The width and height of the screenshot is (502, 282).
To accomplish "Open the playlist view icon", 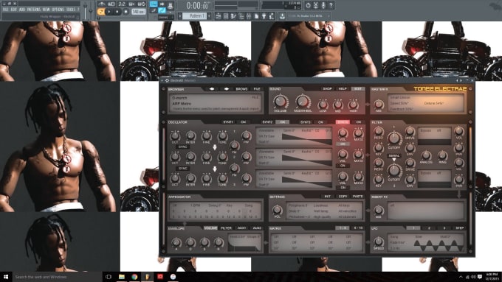I will coord(219,15).
